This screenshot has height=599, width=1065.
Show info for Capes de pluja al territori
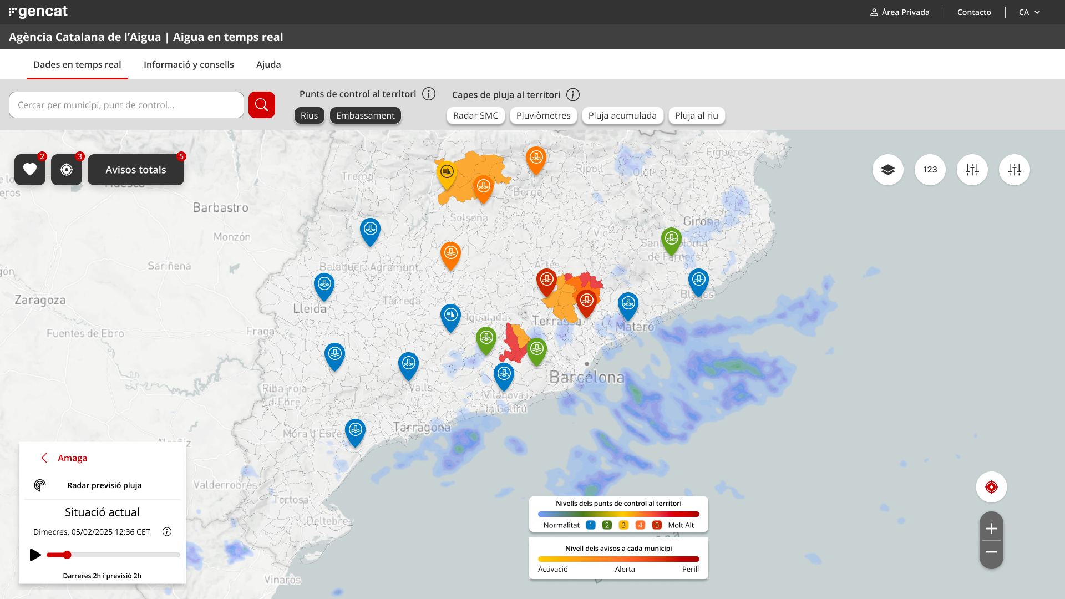click(x=573, y=95)
